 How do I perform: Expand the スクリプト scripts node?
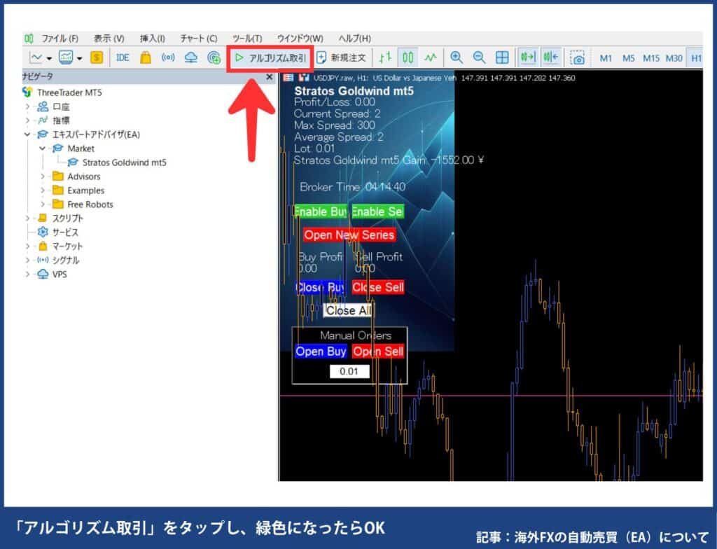[x=27, y=218]
